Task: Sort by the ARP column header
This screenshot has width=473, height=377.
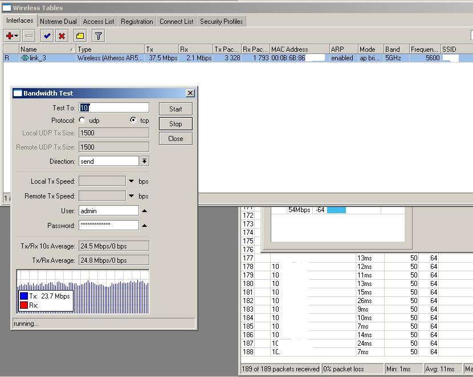Action: (x=343, y=49)
